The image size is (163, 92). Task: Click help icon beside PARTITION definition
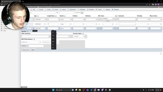[34, 39]
